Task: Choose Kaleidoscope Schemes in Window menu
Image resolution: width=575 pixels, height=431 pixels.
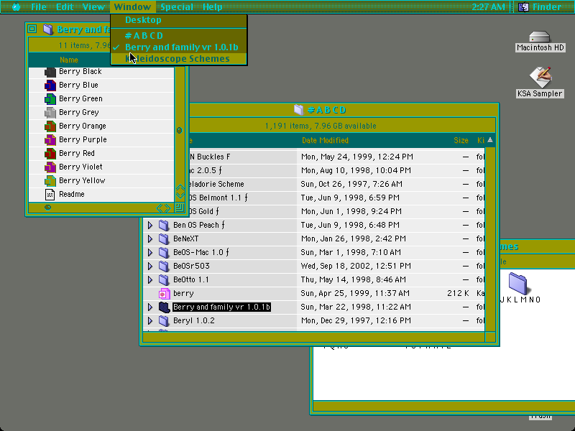Action: click(x=178, y=59)
